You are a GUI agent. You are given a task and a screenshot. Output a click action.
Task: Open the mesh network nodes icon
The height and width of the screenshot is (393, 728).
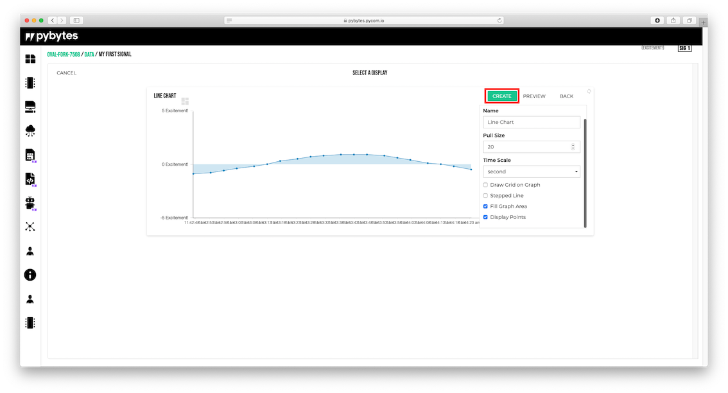click(30, 226)
